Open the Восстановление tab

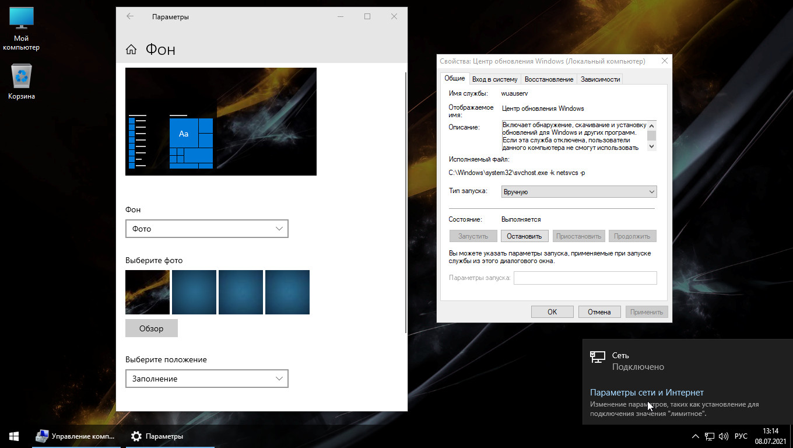point(549,79)
